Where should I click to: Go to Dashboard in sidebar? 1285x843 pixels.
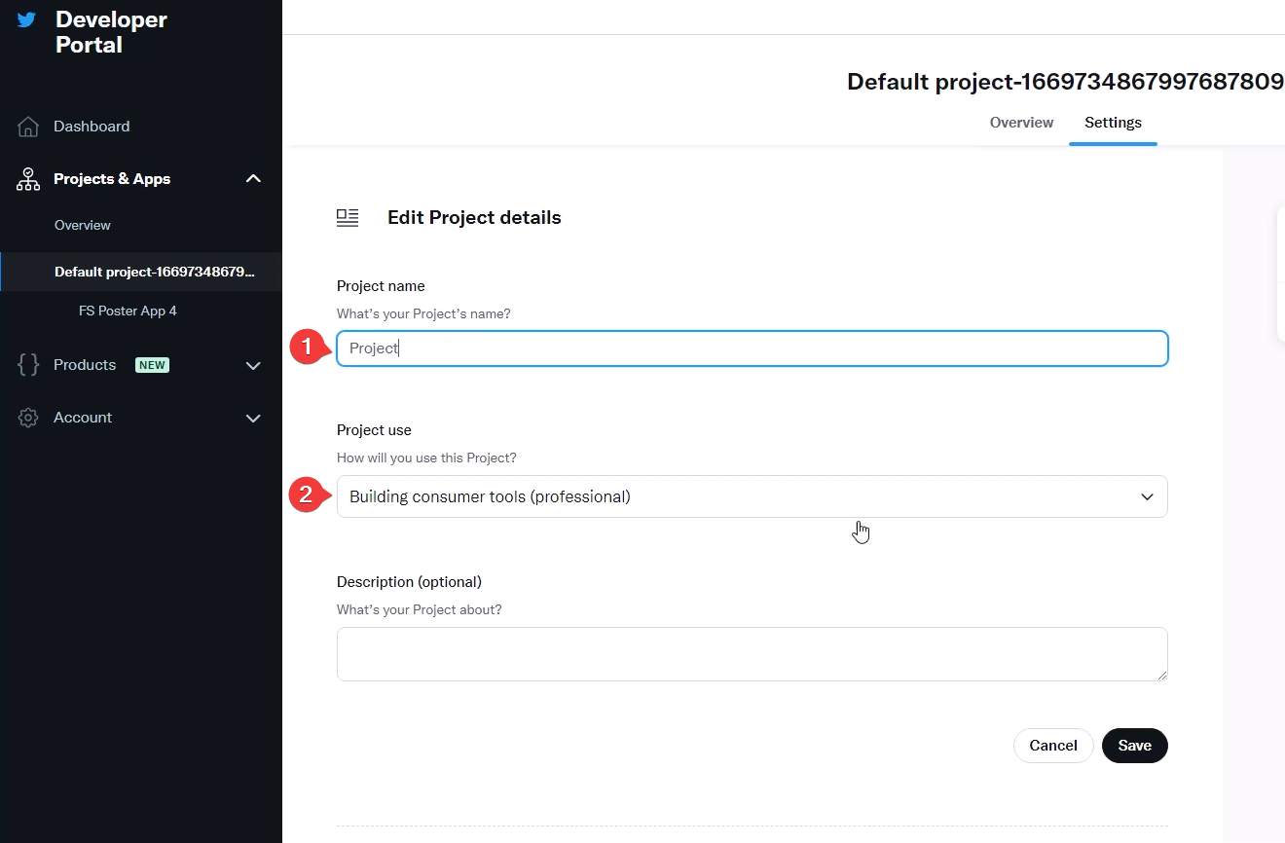(92, 127)
